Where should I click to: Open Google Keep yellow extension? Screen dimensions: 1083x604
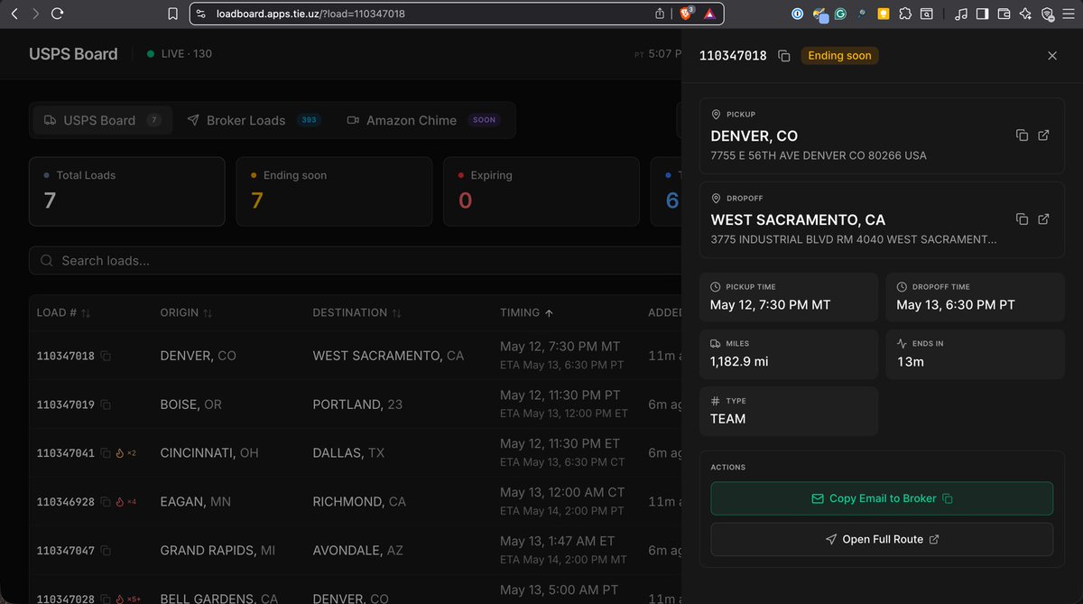(x=883, y=14)
